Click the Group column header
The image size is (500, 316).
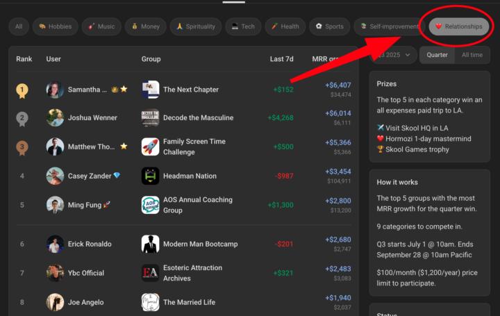pyautogui.click(x=151, y=59)
